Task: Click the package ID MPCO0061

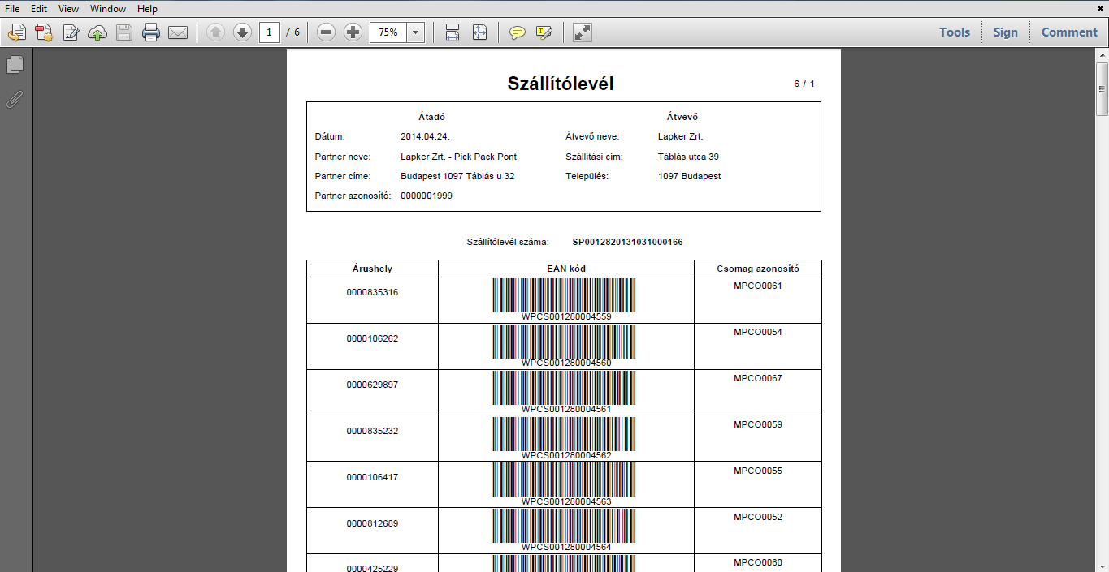Action: tap(758, 286)
